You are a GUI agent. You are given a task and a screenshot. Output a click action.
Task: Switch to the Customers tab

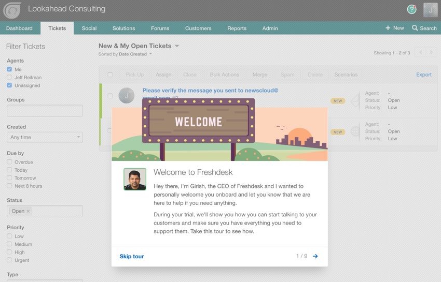pos(198,28)
